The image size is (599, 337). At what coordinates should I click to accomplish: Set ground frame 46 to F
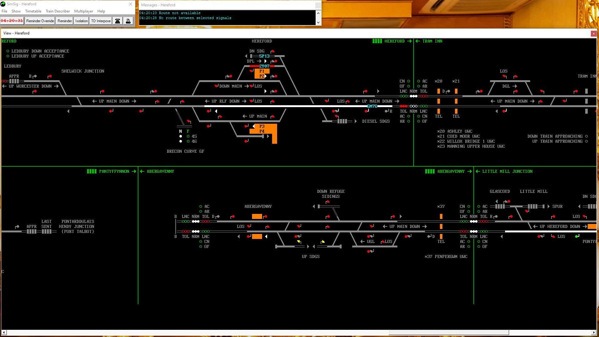[188, 141]
